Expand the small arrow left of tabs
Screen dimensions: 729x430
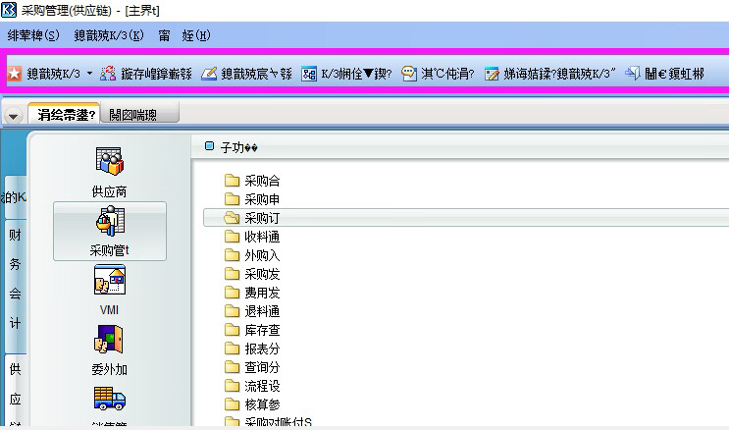click(x=13, y=115)
